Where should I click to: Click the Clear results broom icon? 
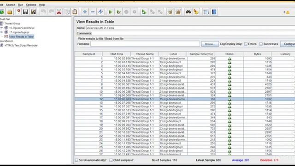pos(170,12)
